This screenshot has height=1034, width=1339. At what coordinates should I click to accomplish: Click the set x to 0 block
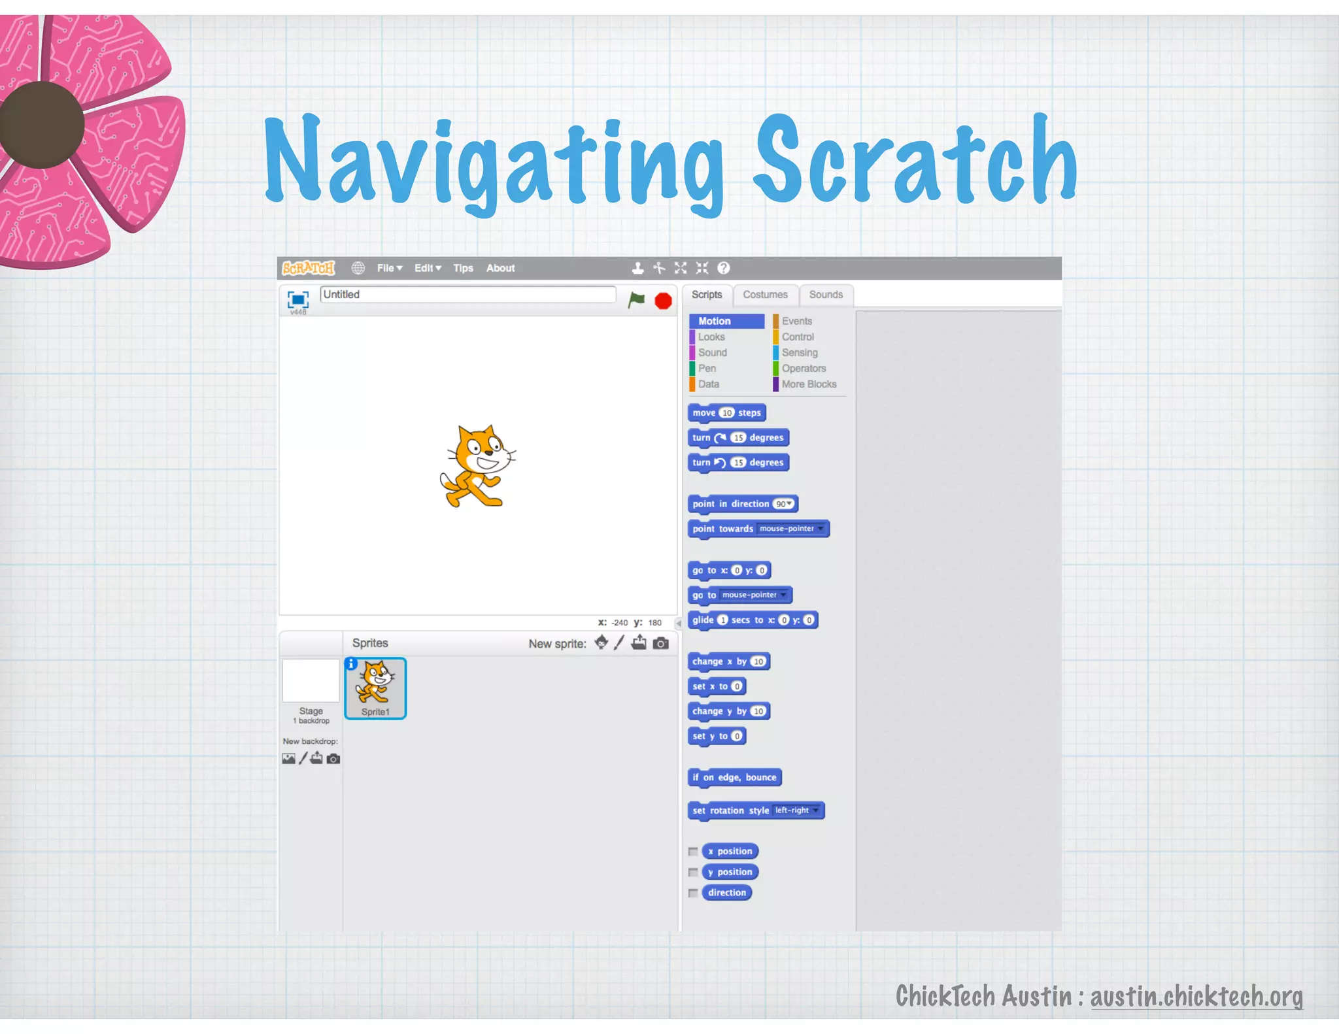coord(717,686)
